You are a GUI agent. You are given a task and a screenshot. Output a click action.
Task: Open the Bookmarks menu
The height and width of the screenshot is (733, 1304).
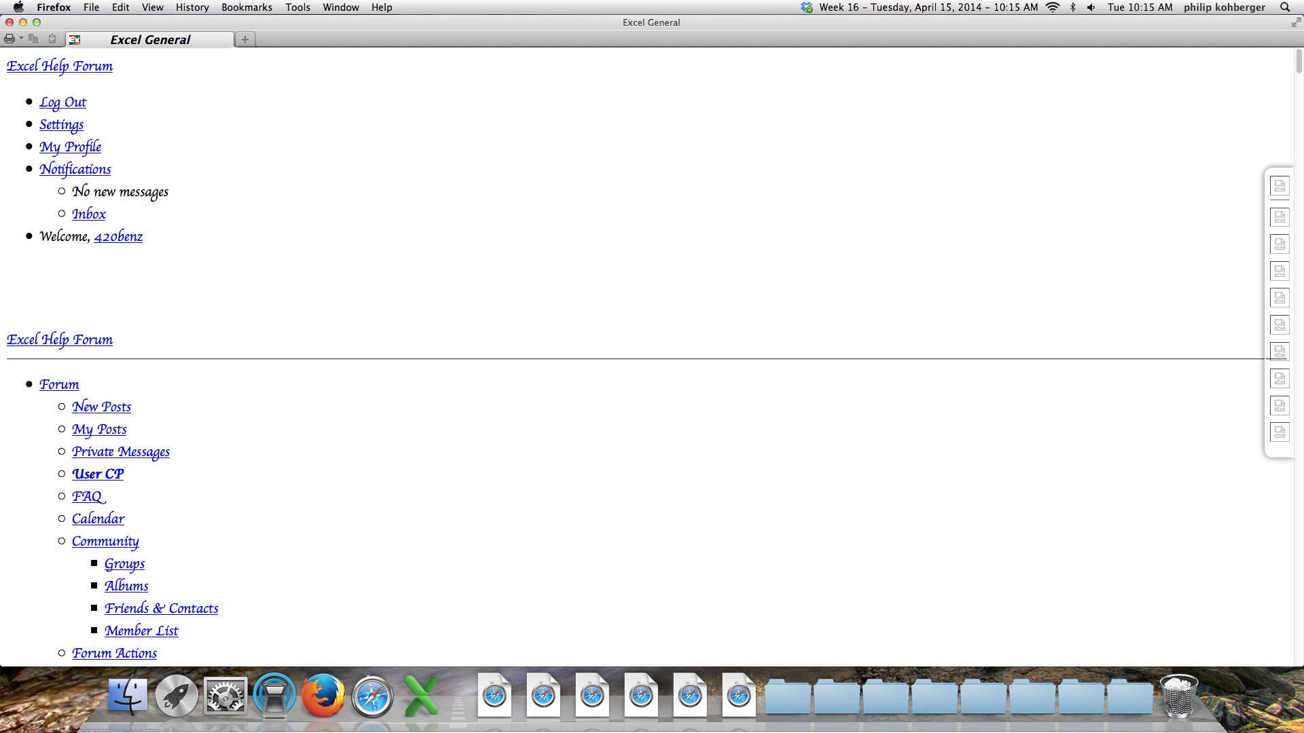(247, 7)
